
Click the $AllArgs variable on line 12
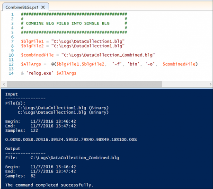[x=31, y=64]
